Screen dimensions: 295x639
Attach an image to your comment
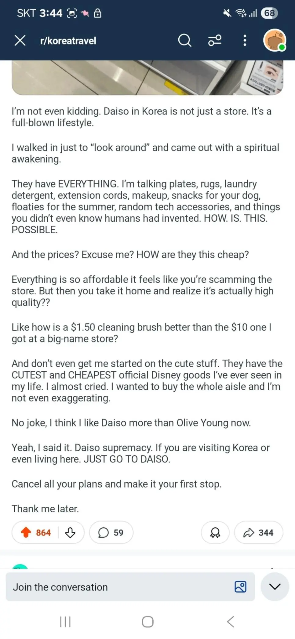pyautogui.click(x=240, y=586)
